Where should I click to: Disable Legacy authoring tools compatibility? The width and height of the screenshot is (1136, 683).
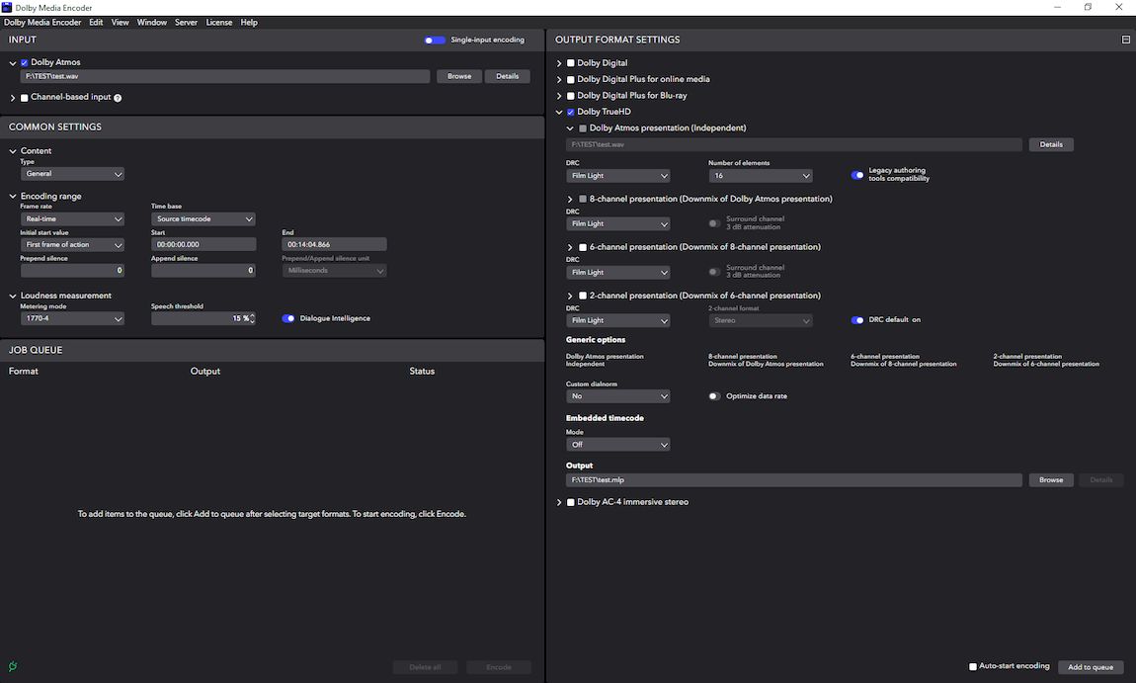click(857, 174)
